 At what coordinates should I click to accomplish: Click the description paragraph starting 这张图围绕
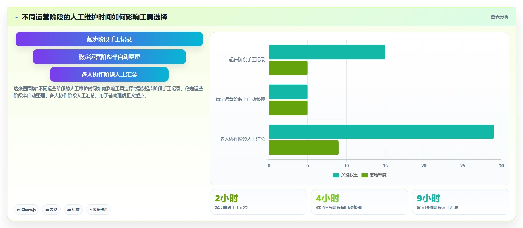[108, 92]
